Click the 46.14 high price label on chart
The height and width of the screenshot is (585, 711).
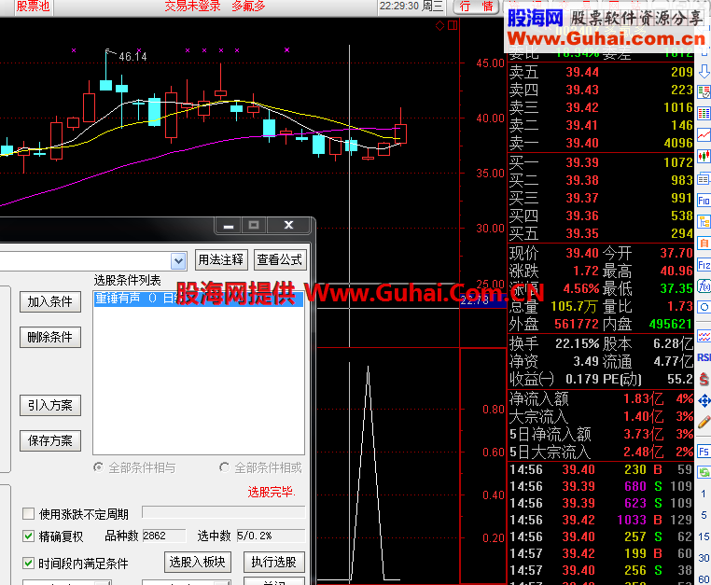pyautogui.click(x=132, y=57)
